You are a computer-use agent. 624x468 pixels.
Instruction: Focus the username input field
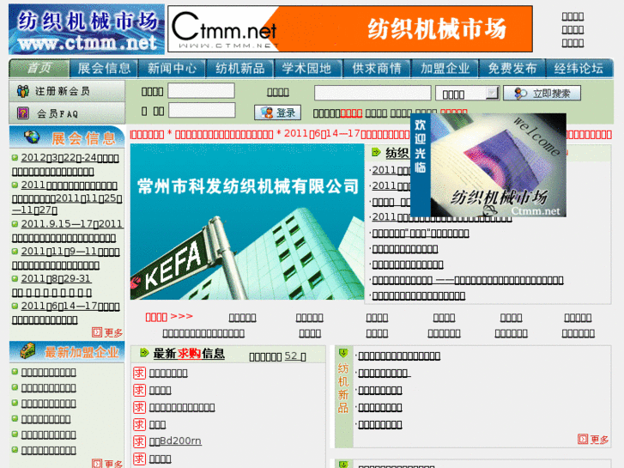click(201, 91)
